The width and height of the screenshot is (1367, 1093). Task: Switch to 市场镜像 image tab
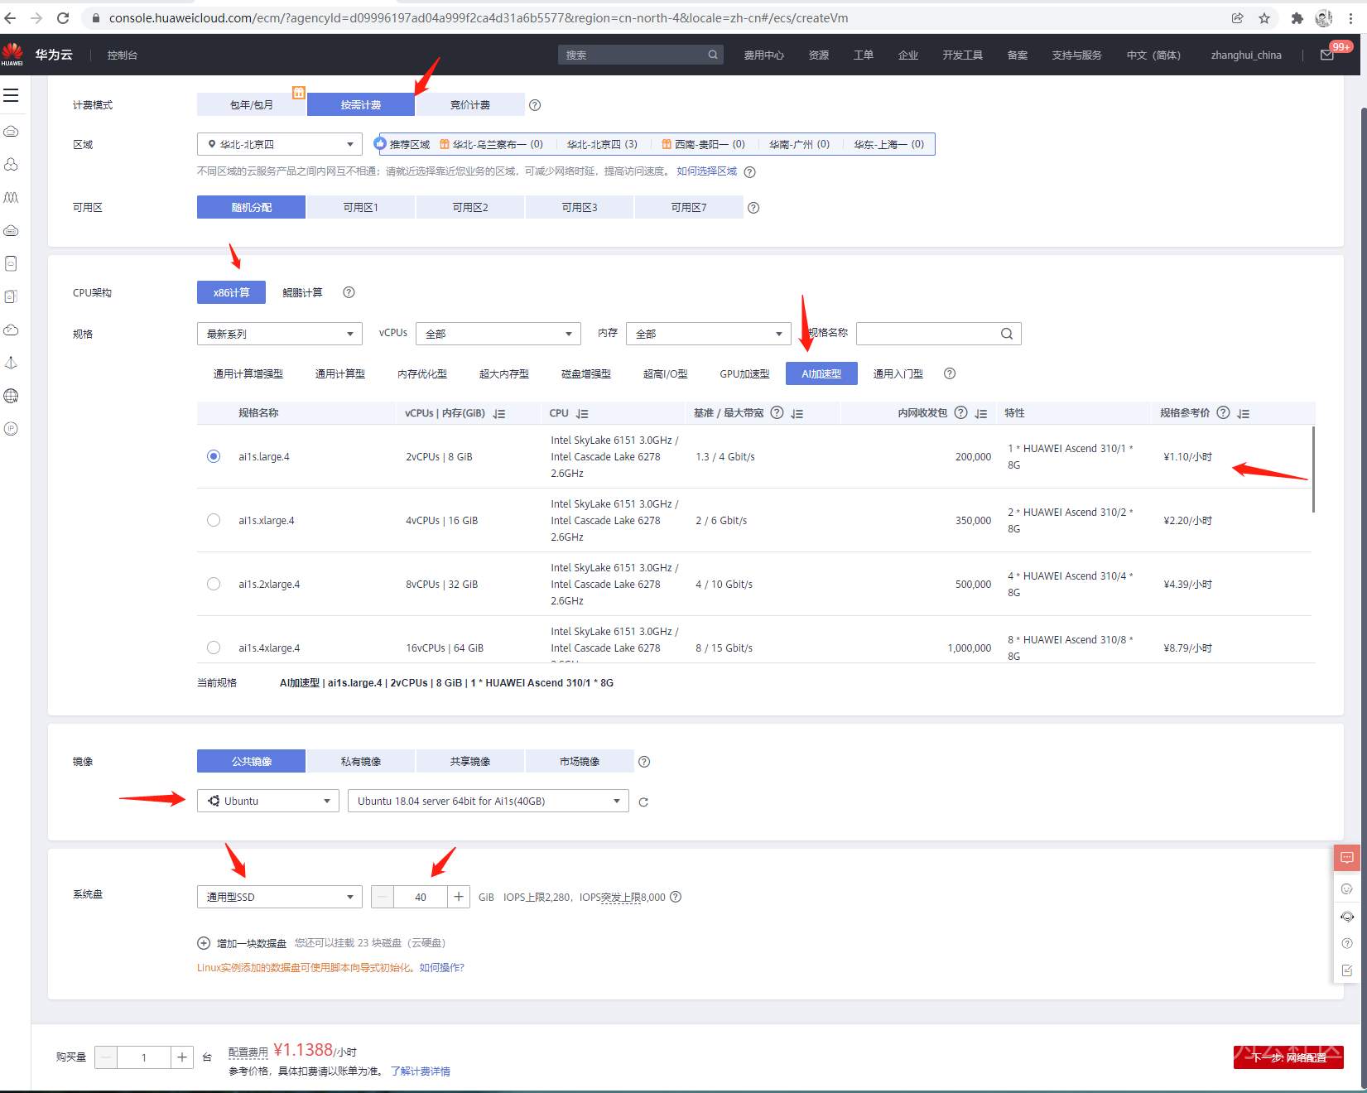[x=580, y=761]
